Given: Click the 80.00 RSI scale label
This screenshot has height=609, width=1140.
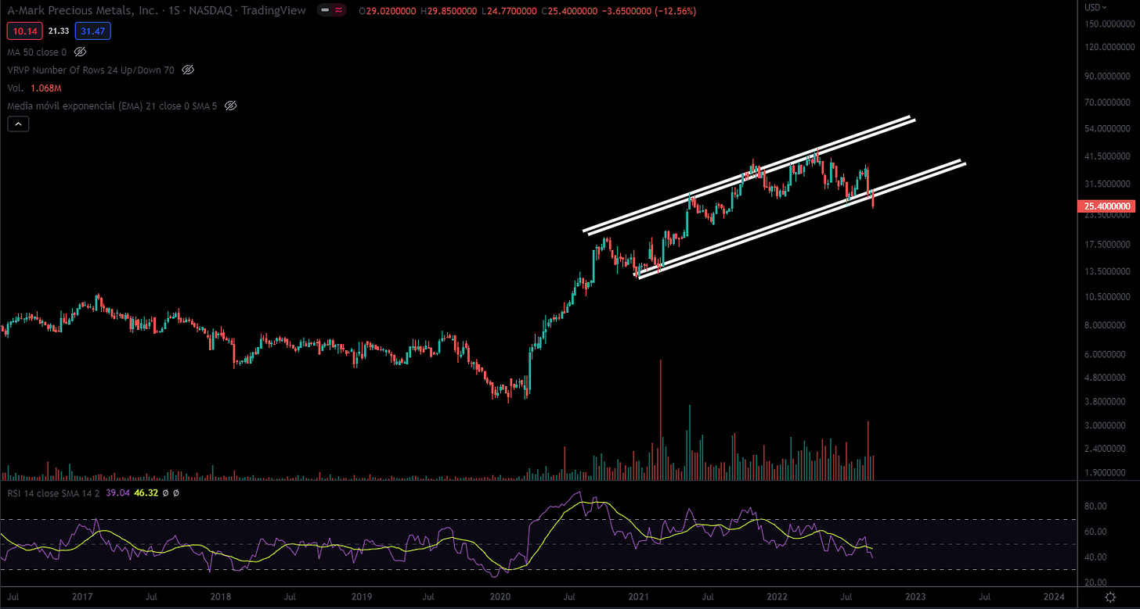Looking at the screenshot, I should pyautogui.click(x=1096, y=506).
